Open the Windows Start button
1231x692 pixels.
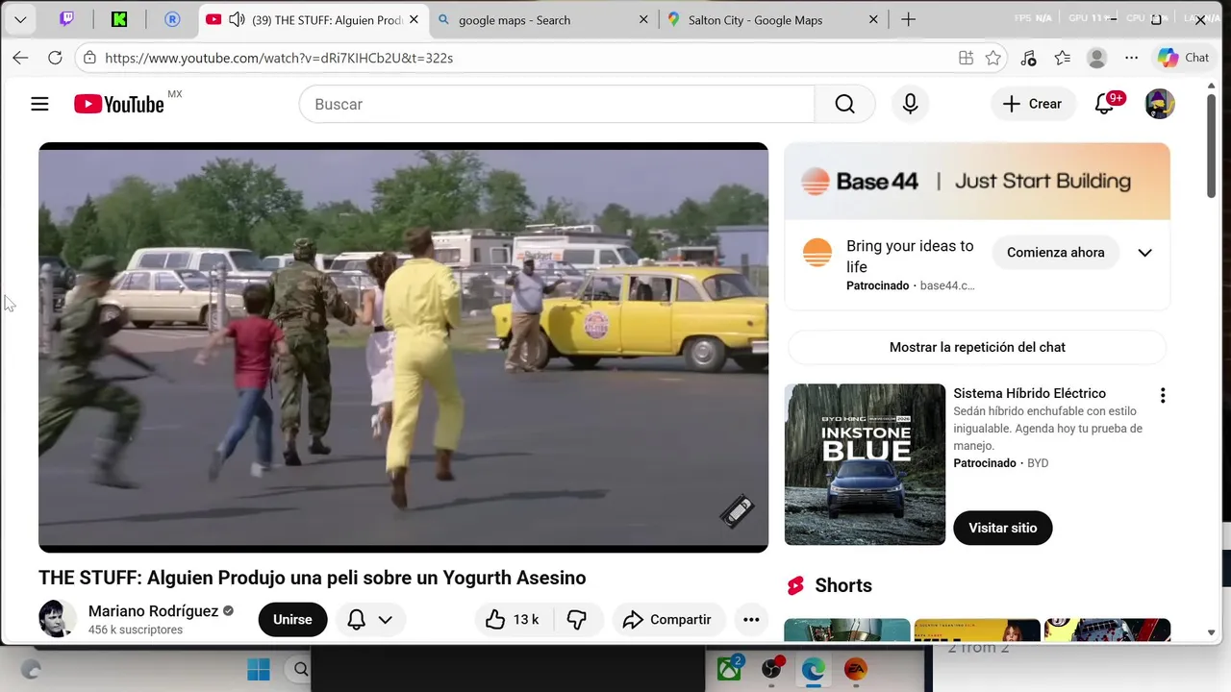(x=259, y=669)
